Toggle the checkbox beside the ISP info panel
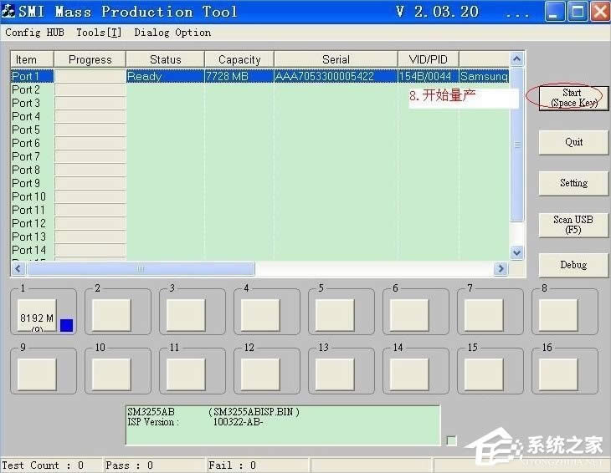Image resolution: width=611 pixels, height=473 pixels. (x=452, y=440)
